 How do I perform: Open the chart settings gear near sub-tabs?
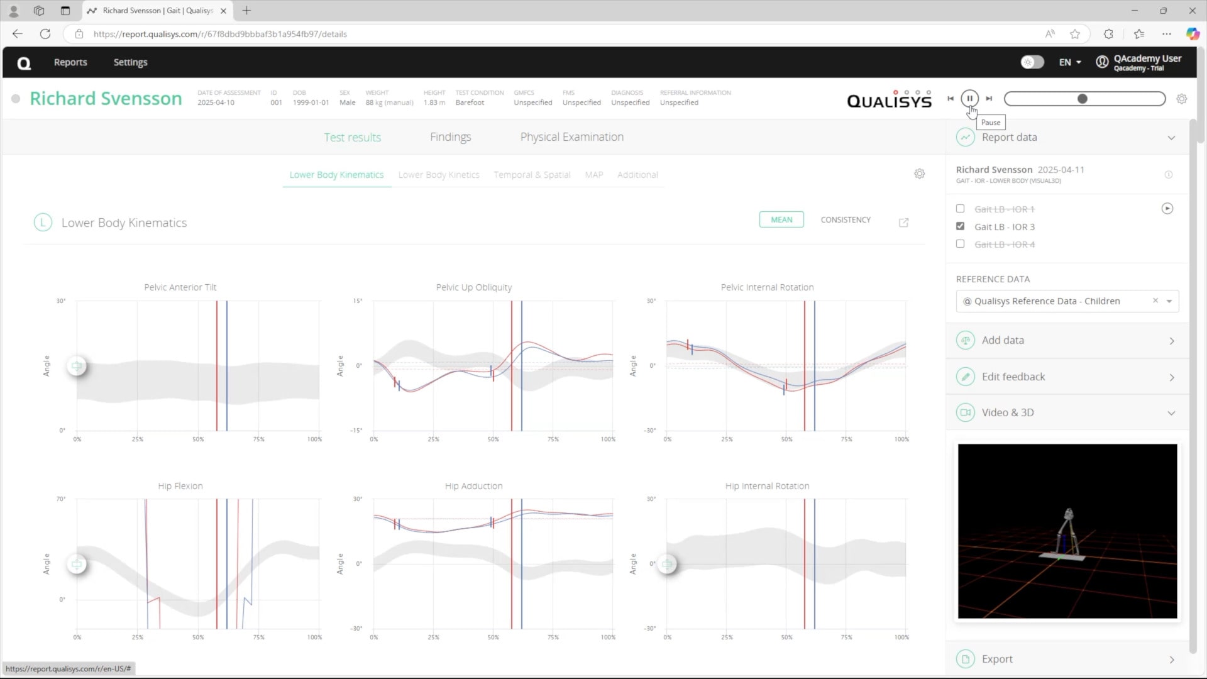[x=919, y=174]
